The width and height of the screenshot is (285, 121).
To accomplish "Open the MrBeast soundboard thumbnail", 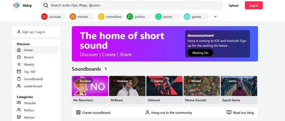I will tap(127, 86).
